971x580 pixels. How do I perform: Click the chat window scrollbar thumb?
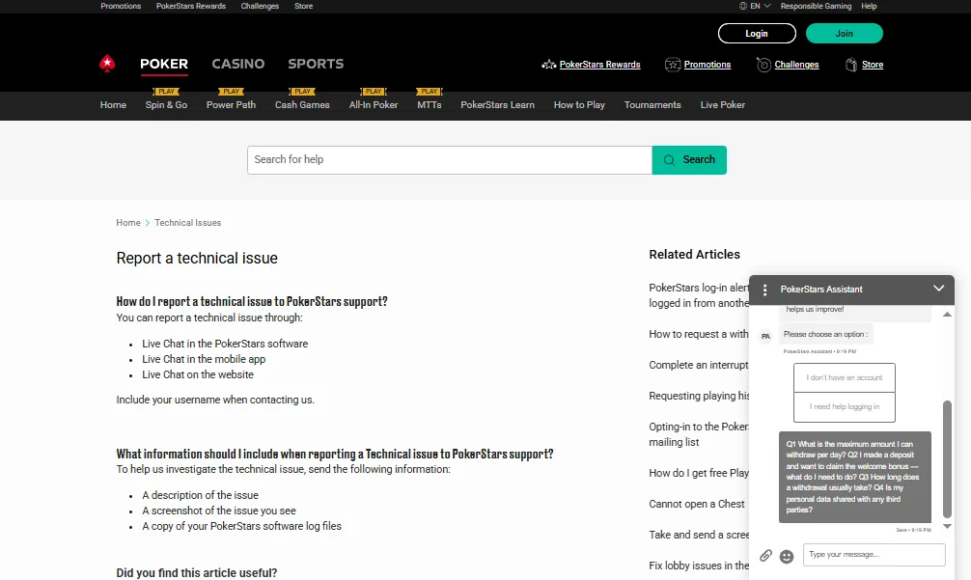947,458
